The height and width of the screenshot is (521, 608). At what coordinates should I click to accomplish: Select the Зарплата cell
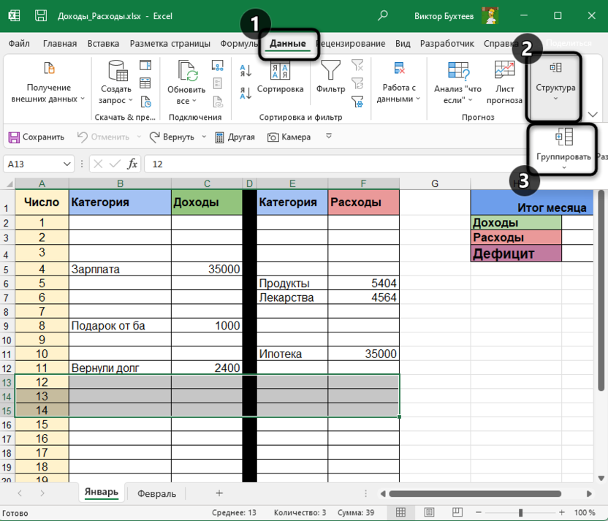coord(120,269)
